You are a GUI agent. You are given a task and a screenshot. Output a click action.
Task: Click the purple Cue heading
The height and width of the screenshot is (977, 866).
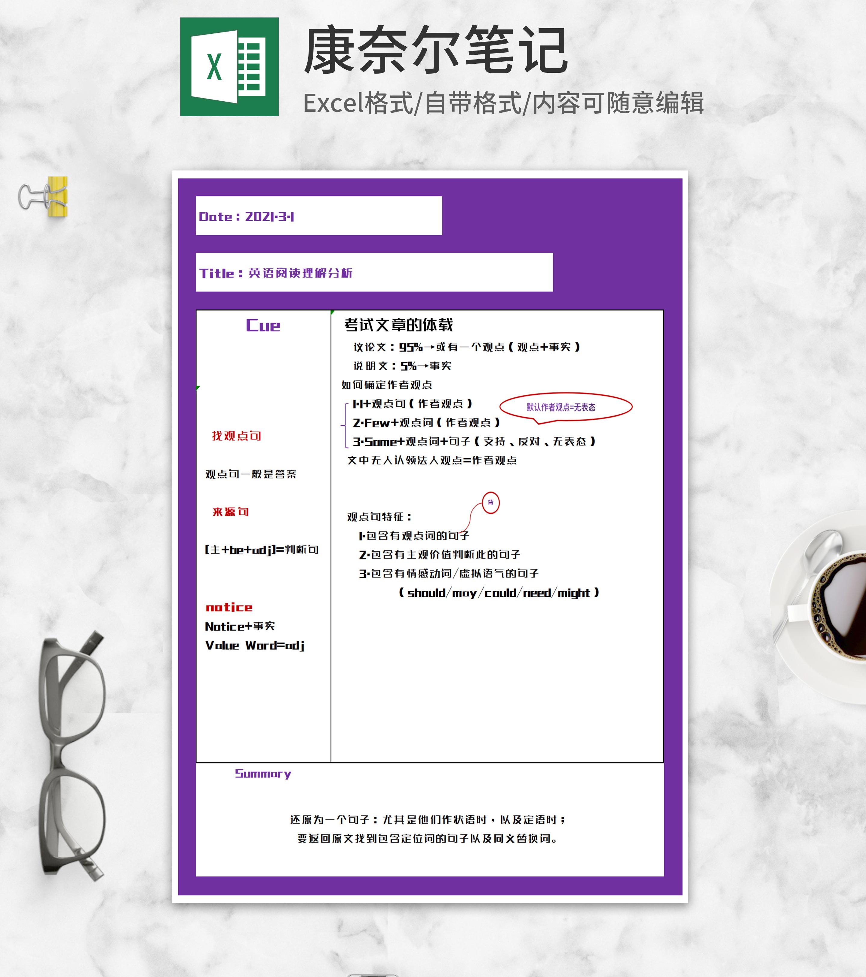263,326
